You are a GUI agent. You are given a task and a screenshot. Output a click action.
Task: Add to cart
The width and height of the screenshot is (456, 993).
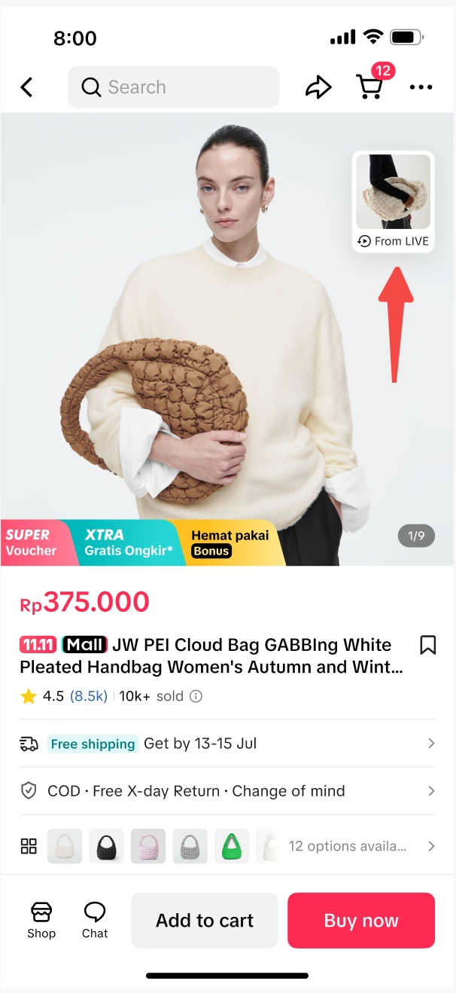tap(205, 921)
